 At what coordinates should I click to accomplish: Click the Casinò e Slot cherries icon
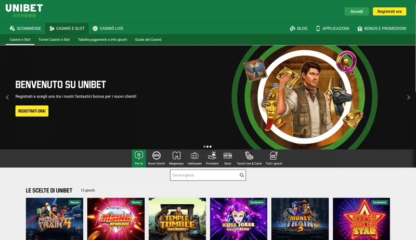tap(51, 29)
